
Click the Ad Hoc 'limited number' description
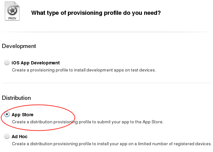(112, 144)
